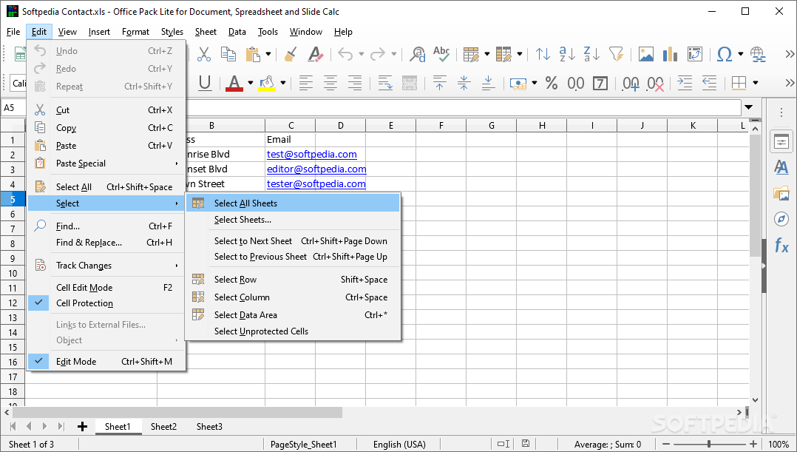Open the tester@softpedia.com link
The image size is (797, 452).
316,183
